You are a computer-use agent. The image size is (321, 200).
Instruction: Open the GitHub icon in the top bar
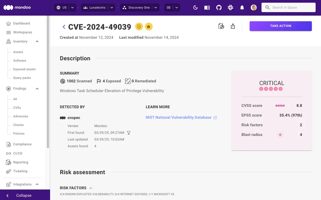pyautogui.click(x=219, y=7)
